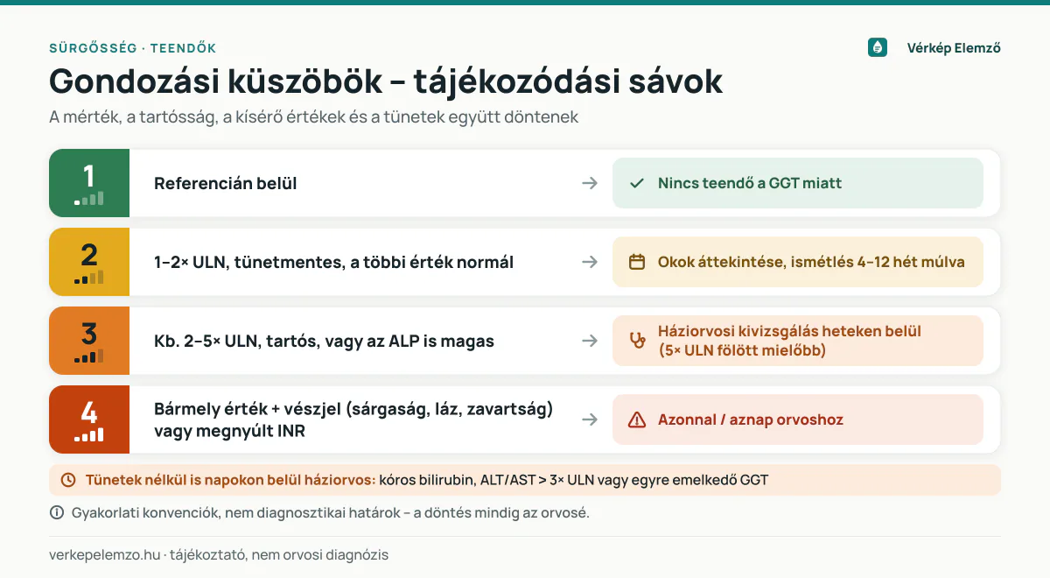Image resolution: width=1050 pixels, height=578 pixels.
Task: Click the arrow after Referencián belül
Action: tap(590, 183)
